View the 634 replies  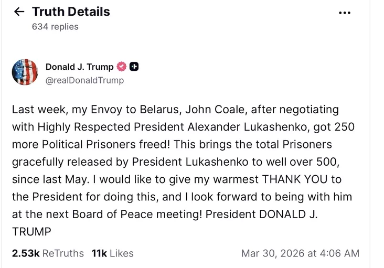point(55,26)
